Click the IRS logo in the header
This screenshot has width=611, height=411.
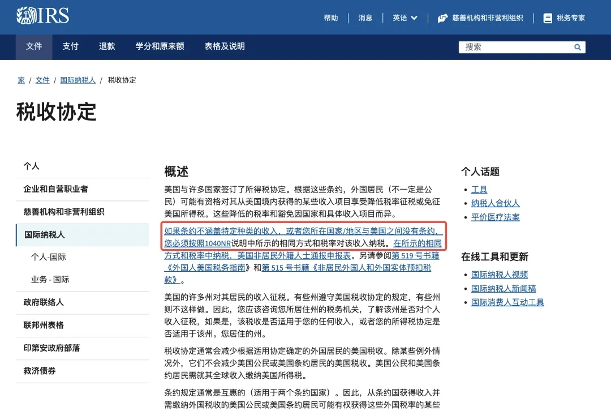pos(42,16)
